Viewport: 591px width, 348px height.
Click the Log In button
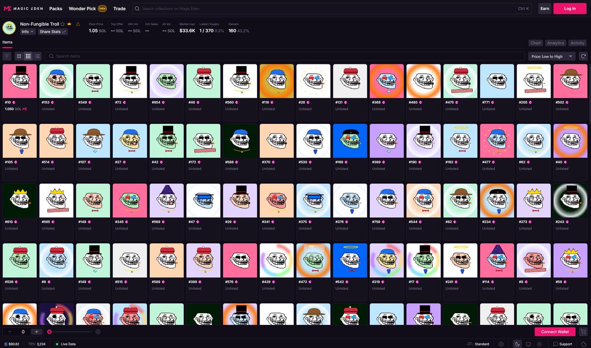pos(570,8)
